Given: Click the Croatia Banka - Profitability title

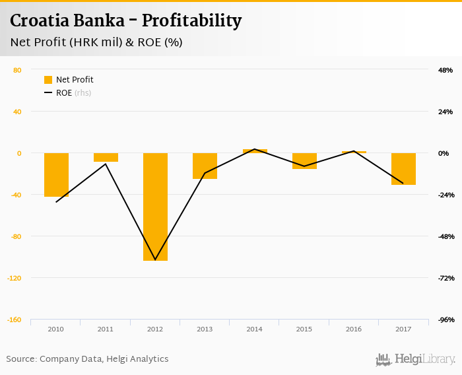Looking at the screenshot, I should pos(126,21).
